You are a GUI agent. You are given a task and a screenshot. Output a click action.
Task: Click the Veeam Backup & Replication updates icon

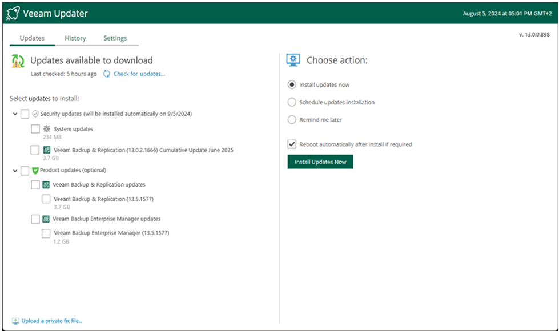(46, 184)
